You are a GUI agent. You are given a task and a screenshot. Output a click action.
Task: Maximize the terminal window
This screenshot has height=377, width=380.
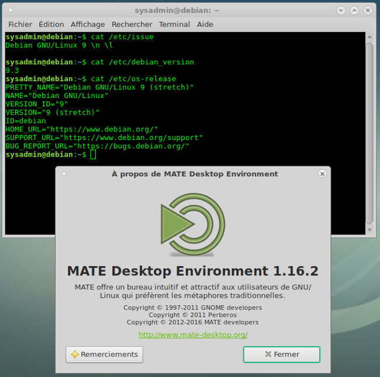(x=354, y=10)
